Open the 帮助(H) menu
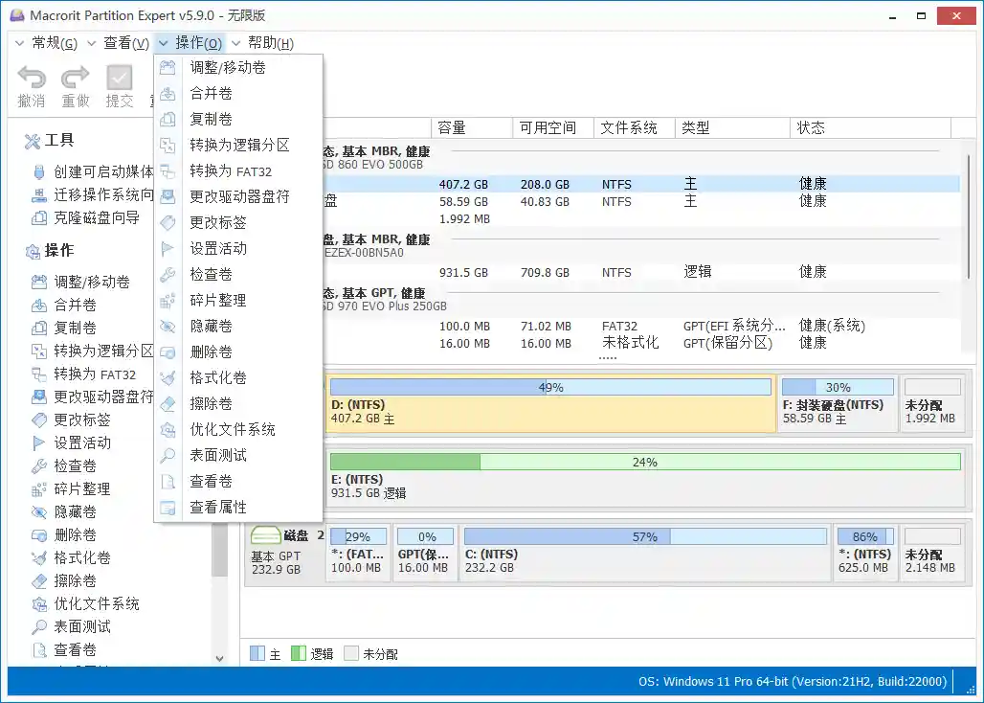This screenshot has height=703, width=984. pos(268,42)
